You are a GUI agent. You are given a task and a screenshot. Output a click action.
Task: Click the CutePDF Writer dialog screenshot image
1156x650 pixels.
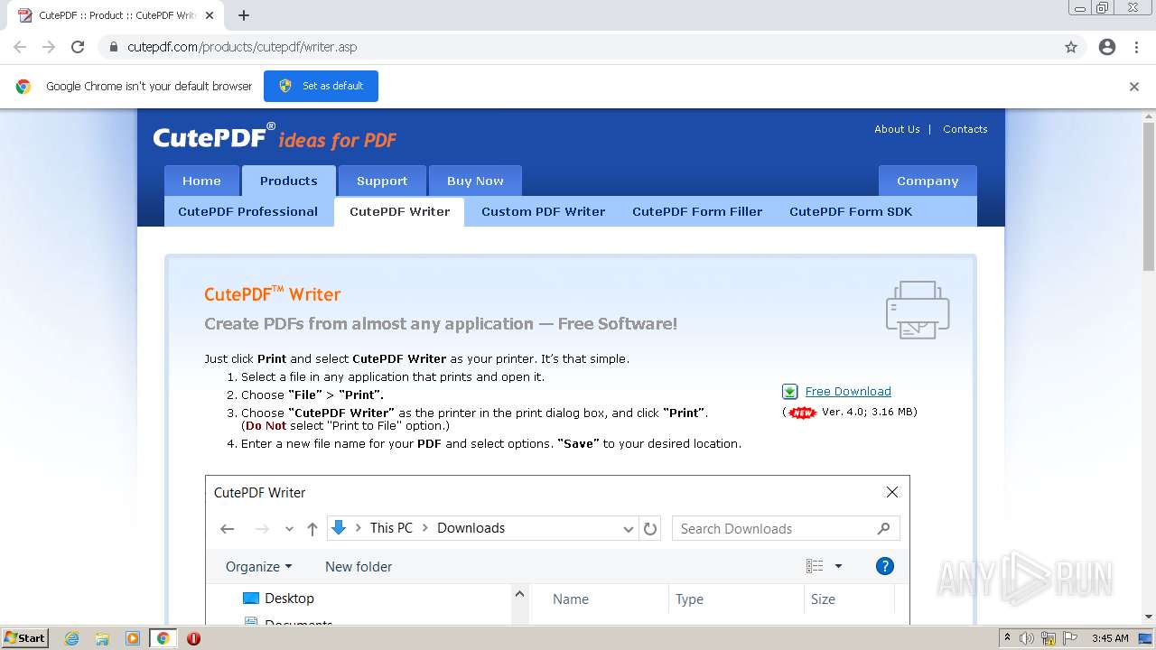[x=557, y=549]
